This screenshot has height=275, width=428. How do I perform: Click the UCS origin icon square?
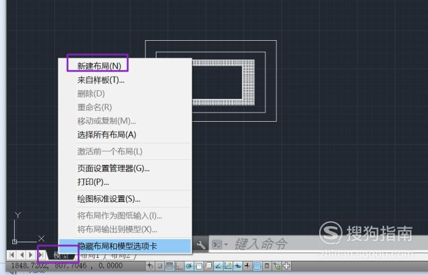[x=14, y=242]
